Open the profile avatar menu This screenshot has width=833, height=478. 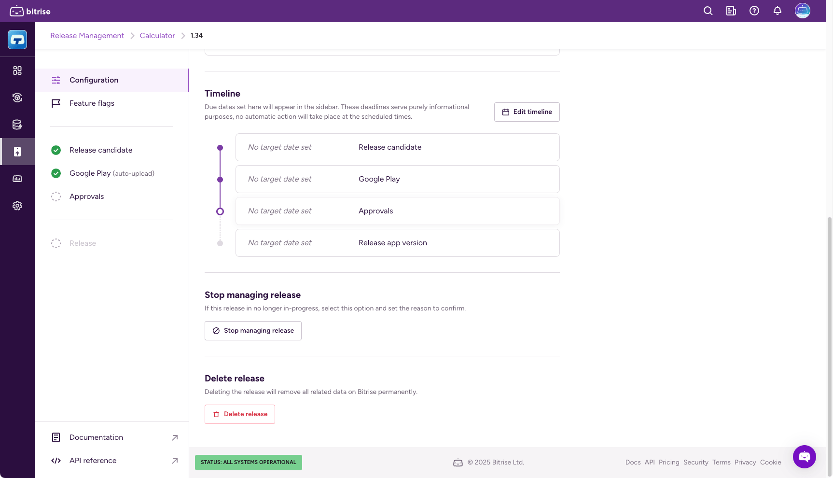pos(802,11)
